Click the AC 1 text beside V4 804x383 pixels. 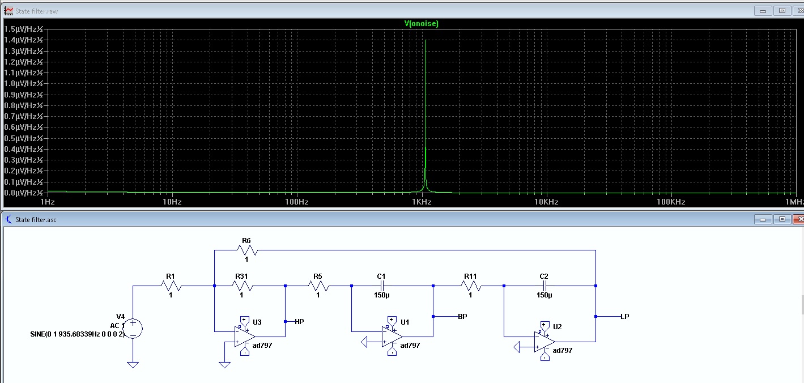tap(117, 326)
